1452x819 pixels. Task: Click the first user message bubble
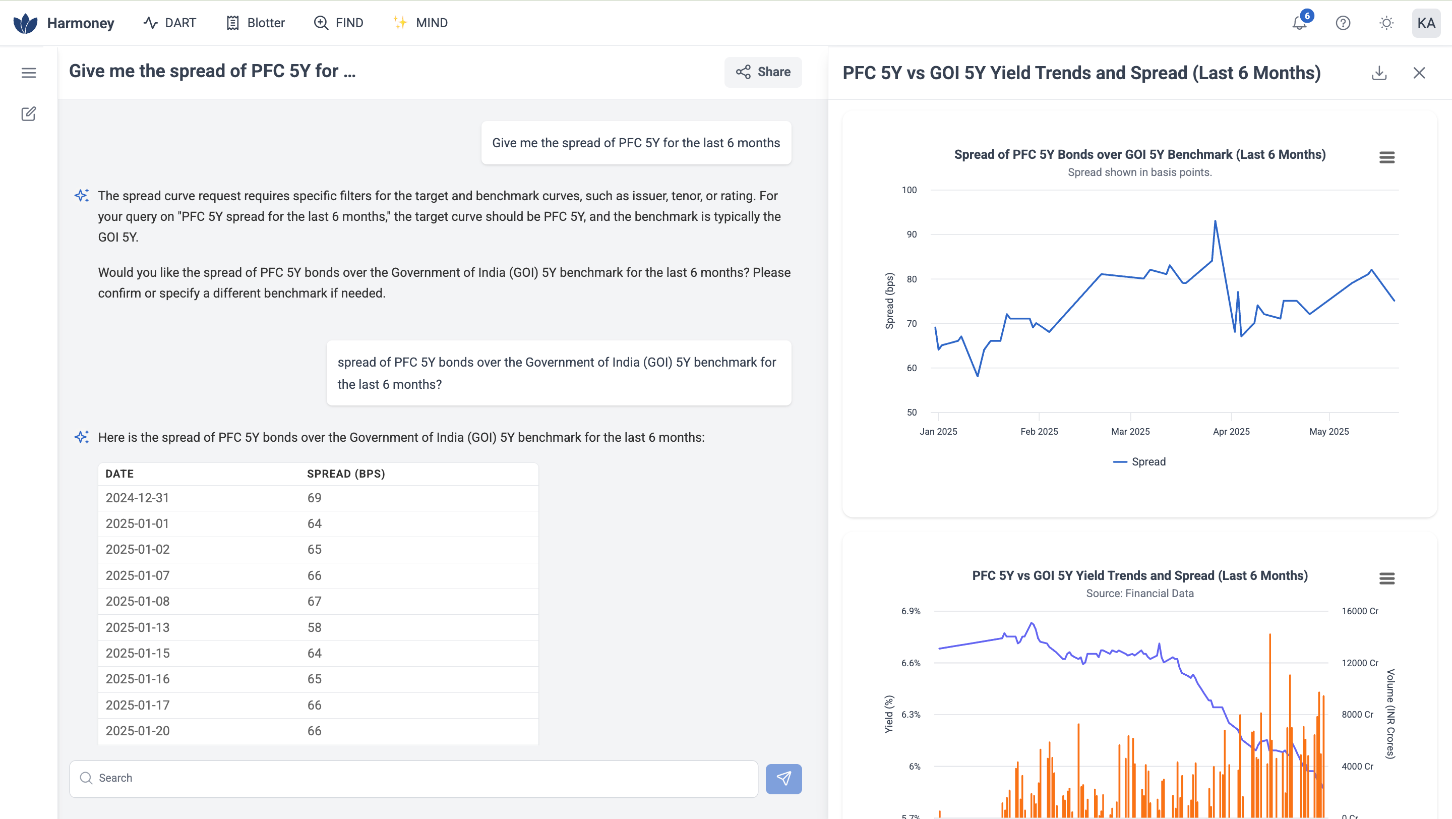636,143
